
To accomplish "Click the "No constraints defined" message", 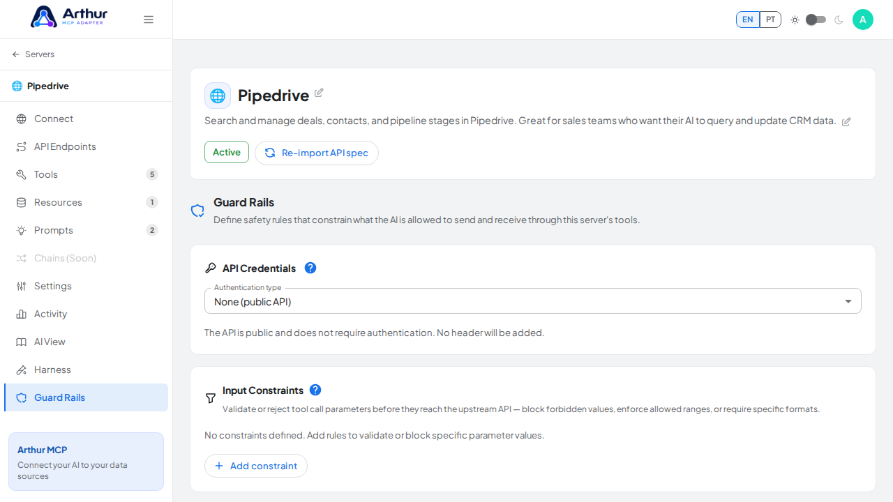I will pyautogui.click(x=374, y=435).
